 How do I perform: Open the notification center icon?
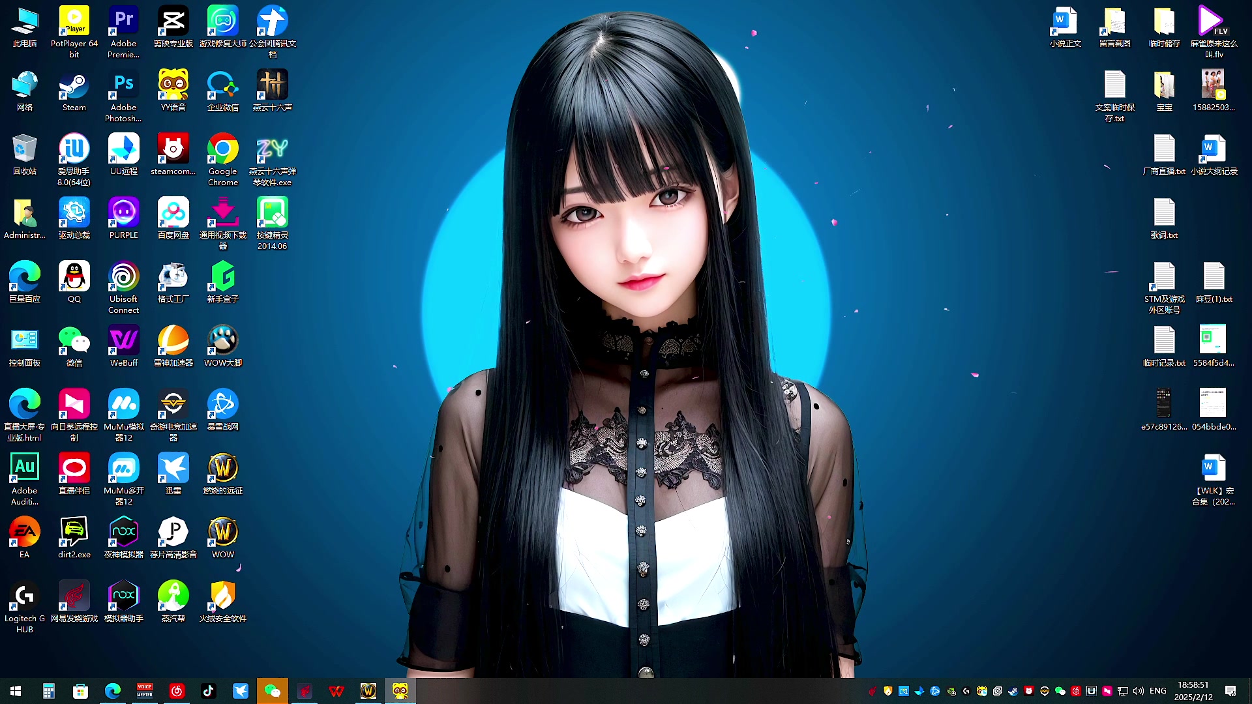click(1230, 691)
